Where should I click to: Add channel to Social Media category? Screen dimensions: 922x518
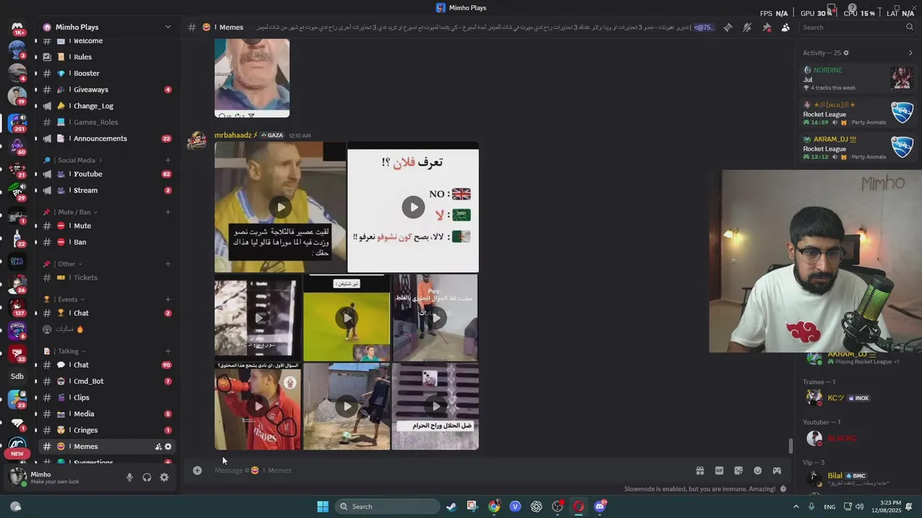click(168, 160)
